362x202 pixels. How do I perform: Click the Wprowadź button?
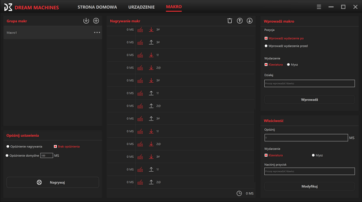(x=310, y=100)
